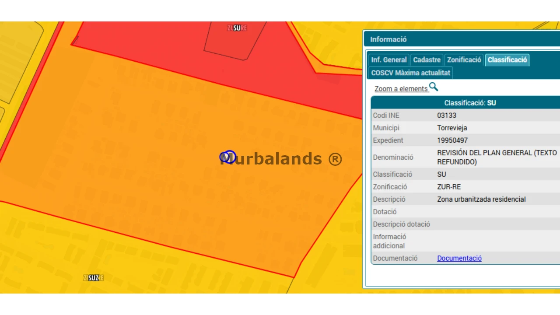560x315 pixels.
Task: Click the Municipi value Torrevieja
Action: pyautogui.click(x=452, y=128)
